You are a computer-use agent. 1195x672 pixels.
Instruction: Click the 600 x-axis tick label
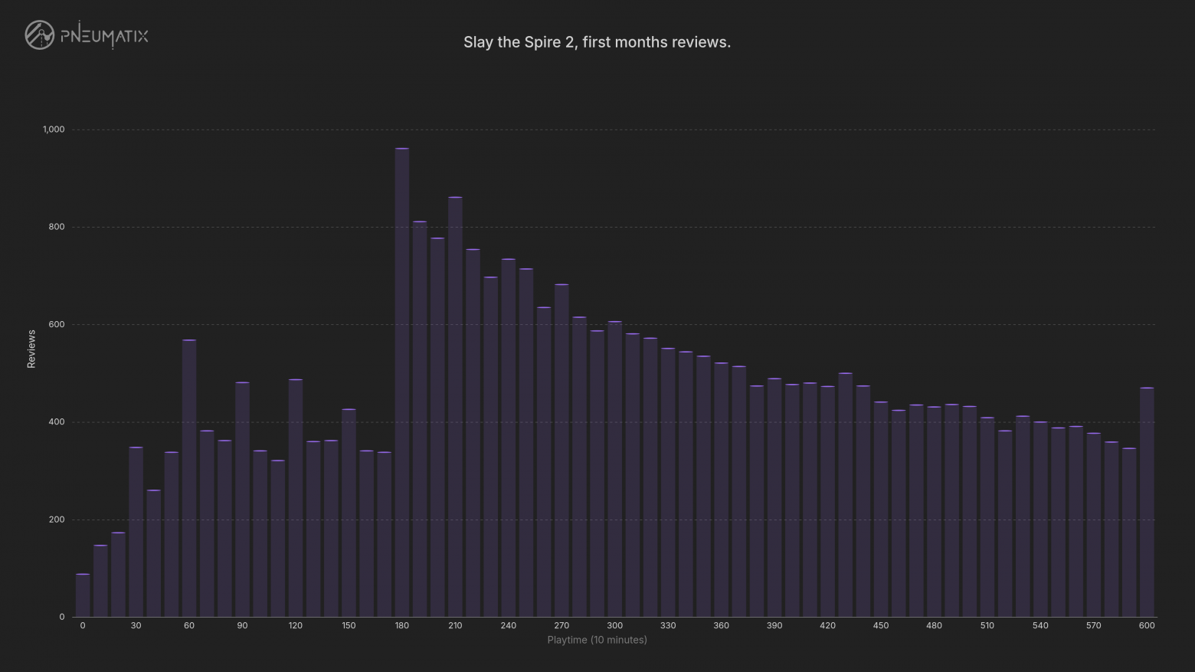1147,625
